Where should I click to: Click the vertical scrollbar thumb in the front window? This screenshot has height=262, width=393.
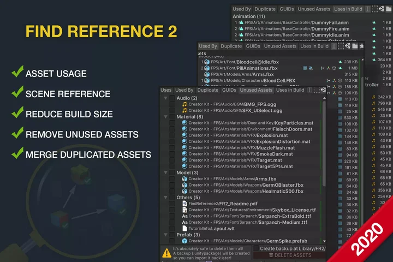tap(324, 144)
